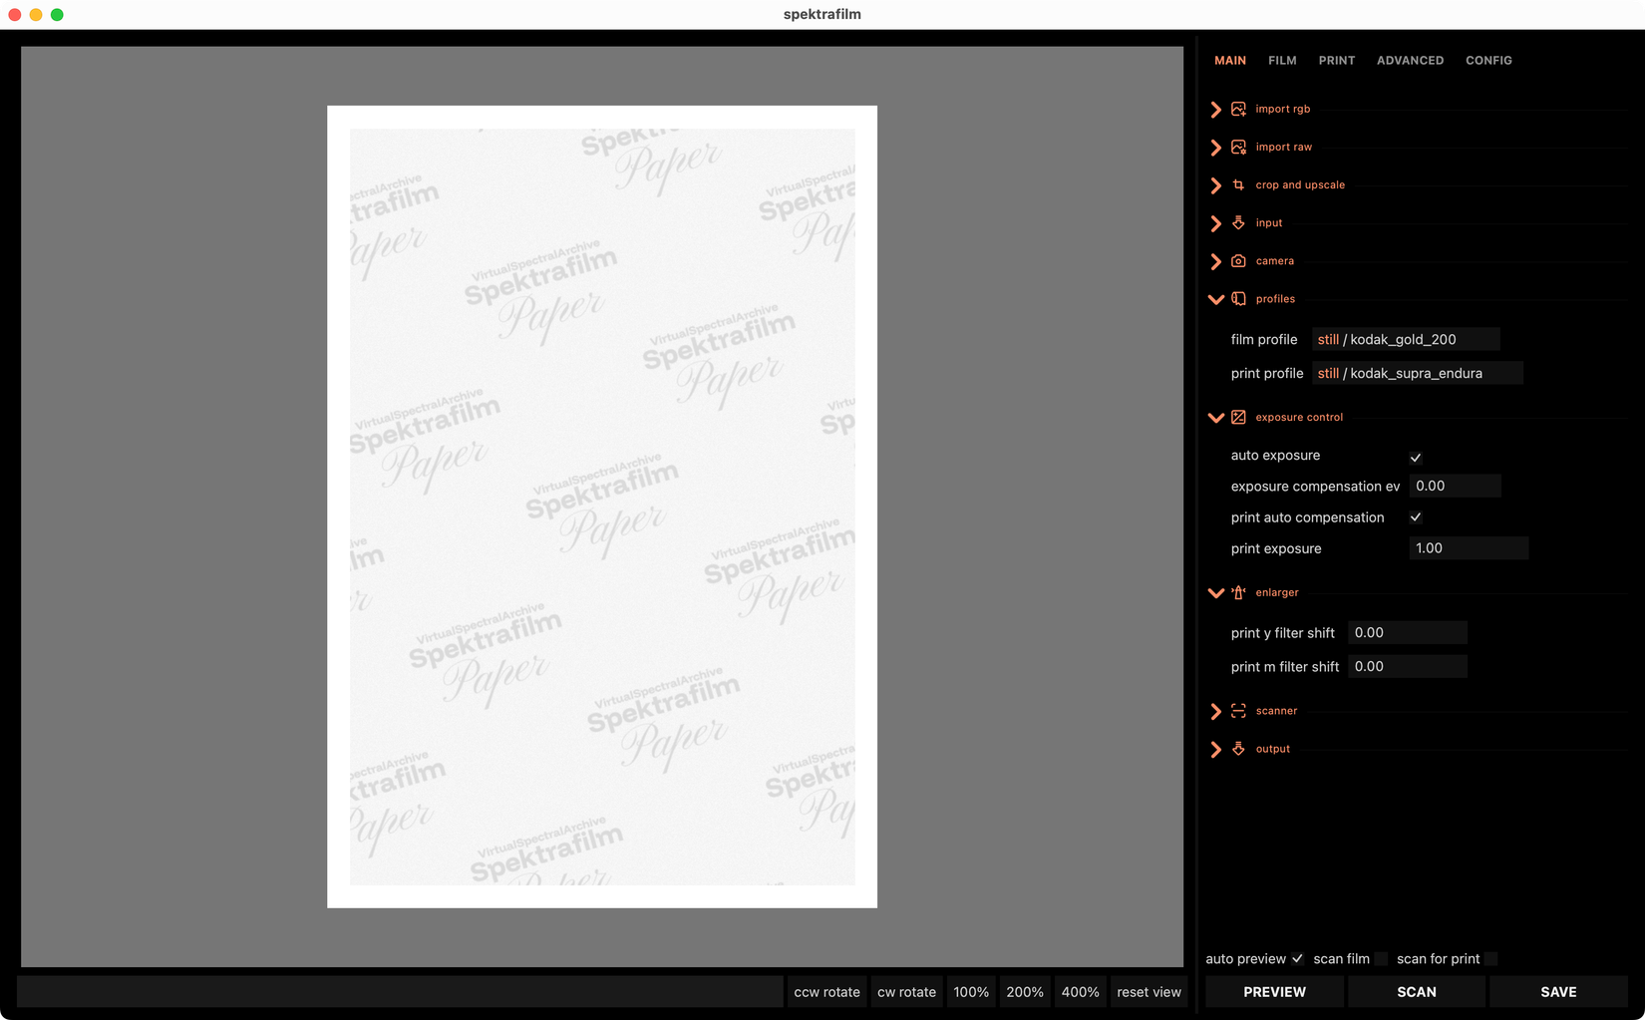Expand the camera section chevron
This screenshot has width=1645, height=1020.
tap(1215, 261)
